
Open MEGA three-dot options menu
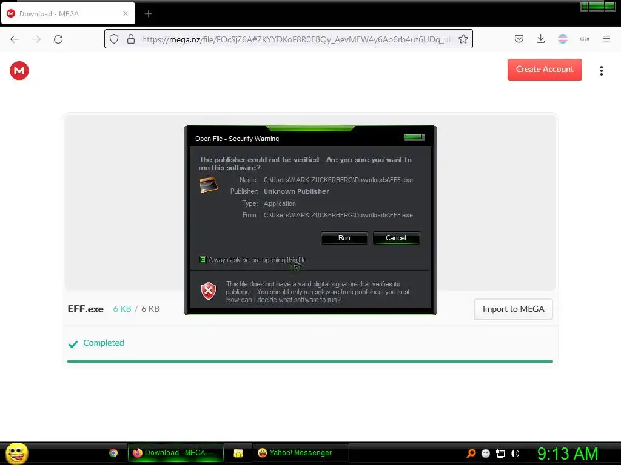(601, 71)
